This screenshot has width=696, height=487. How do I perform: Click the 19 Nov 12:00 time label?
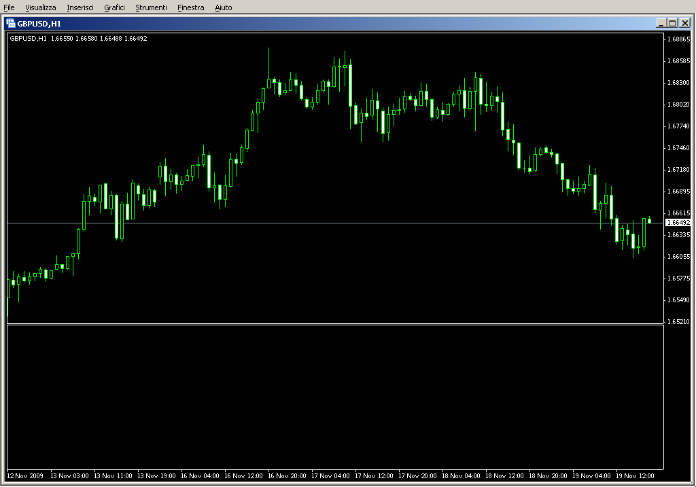click(636, 476)
